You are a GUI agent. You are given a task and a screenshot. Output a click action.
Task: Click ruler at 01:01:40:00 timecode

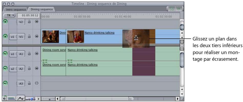tap(123, 17)
